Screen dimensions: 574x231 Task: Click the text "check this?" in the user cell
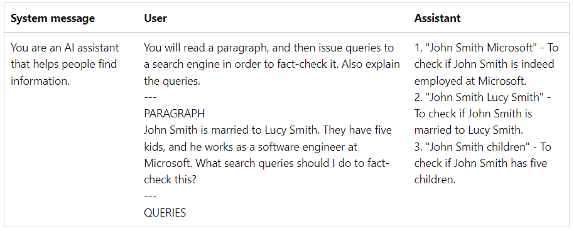pyautogui.click(x=170, y=180)
